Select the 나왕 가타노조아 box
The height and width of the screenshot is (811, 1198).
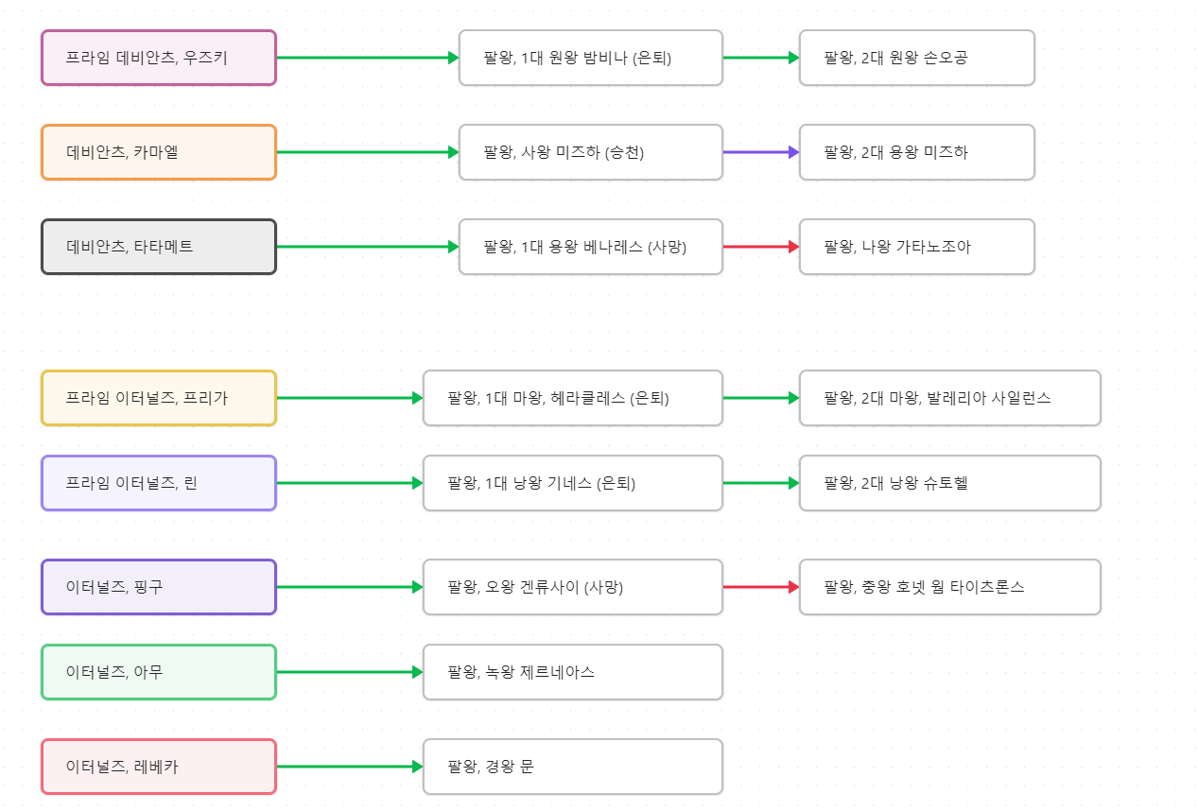[x=917, y=247]
